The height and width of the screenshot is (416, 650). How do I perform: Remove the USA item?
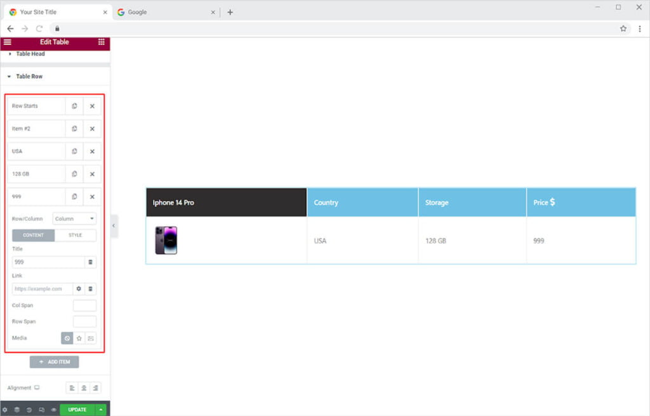point(92,152)
